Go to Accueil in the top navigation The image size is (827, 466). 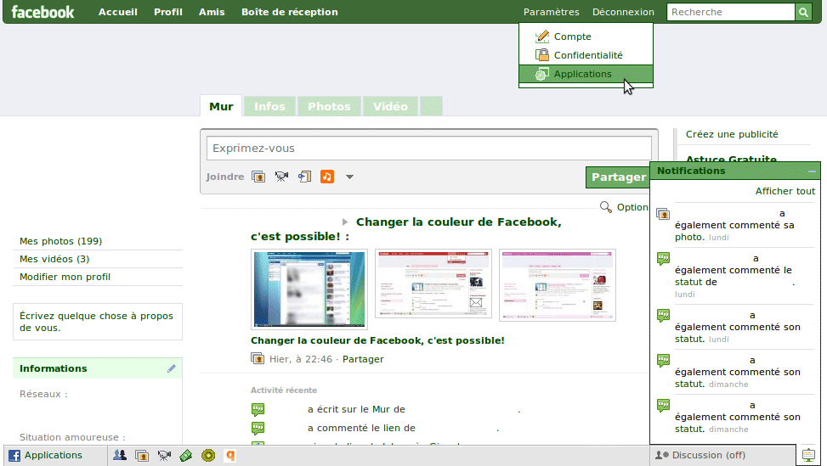[118, 12]
